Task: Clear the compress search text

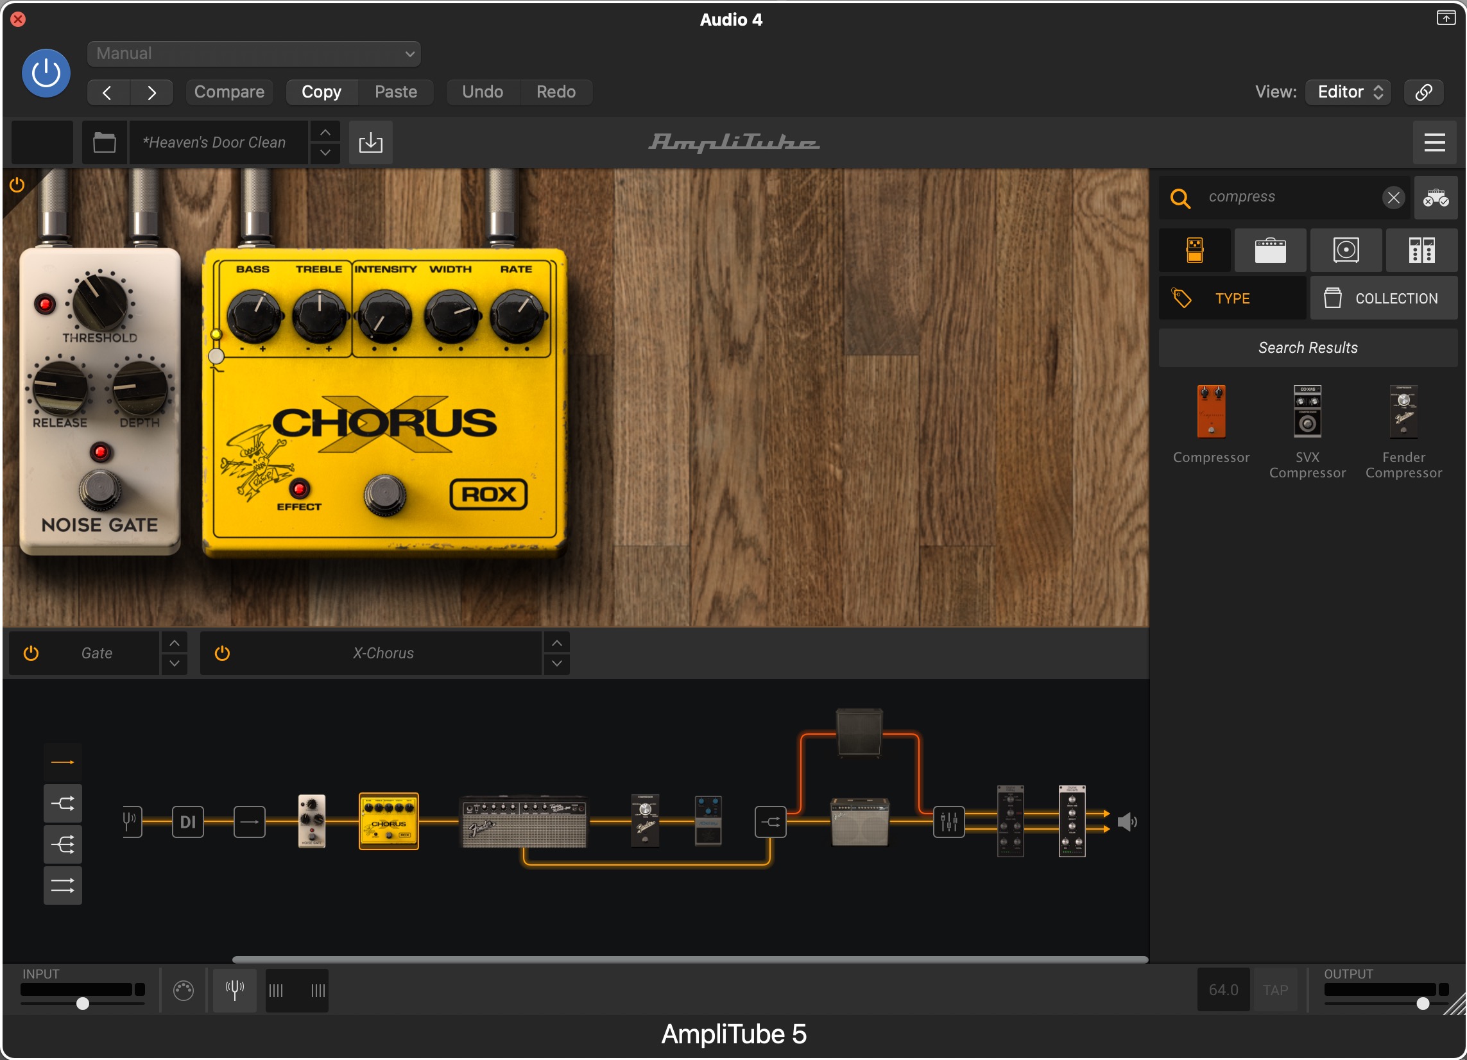Action: click(x=1394, y=198)
